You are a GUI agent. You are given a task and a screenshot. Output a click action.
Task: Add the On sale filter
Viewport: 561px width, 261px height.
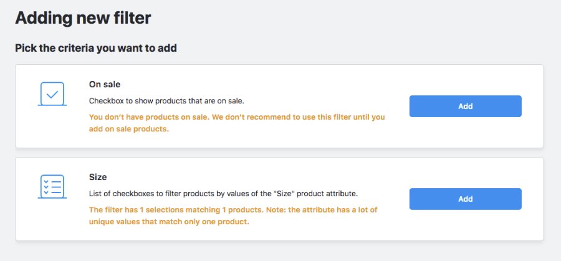tap(465, 106)
